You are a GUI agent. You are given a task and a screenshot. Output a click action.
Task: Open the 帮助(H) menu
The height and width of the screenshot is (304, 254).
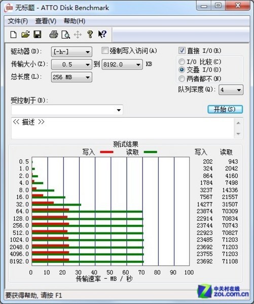click(x=75, y=21)
